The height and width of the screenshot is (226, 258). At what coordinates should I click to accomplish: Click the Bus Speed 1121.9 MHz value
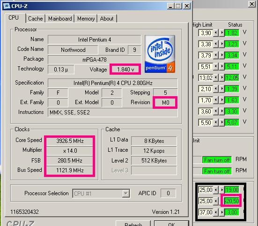(70, 170)
